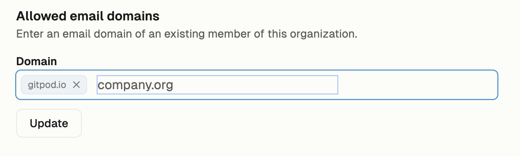Delete gitpod.io using its cross icon
Image resolution: width=520 pixels, height=156 pixels.
[x=76, y=85]
